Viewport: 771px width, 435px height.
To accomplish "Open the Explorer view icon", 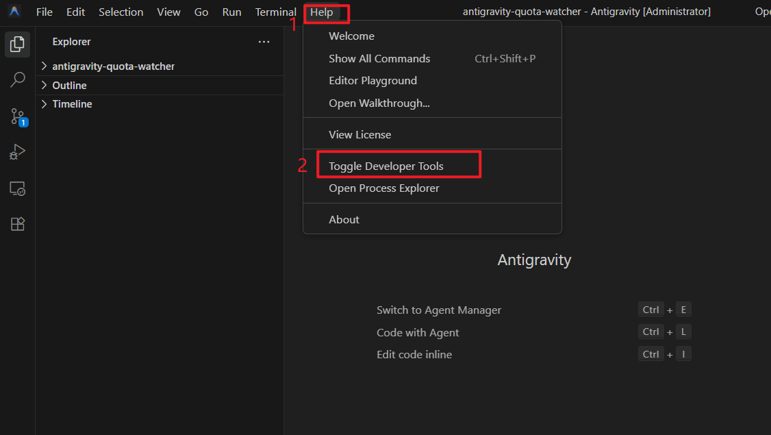I will tap(17, 45).
